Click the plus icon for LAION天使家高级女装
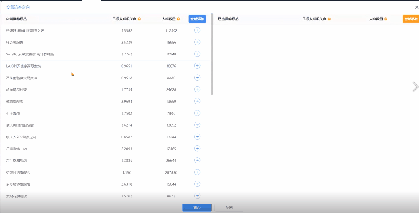The image size is (419, 213). click(197, 66)
